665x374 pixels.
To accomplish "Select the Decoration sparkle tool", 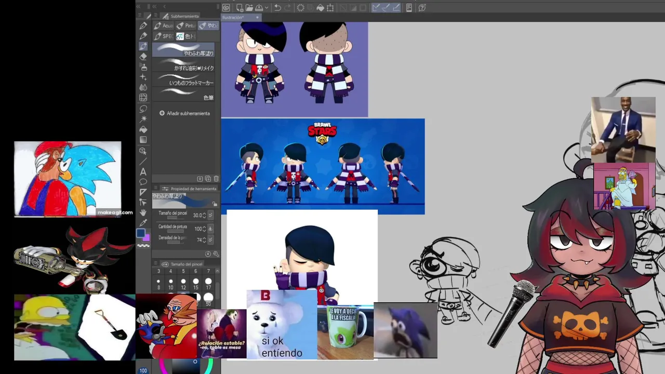I will [x=143, y=77].
